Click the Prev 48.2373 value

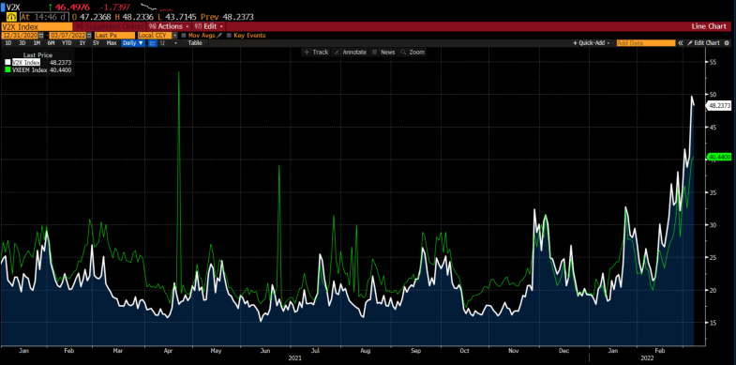pos(227,17)
